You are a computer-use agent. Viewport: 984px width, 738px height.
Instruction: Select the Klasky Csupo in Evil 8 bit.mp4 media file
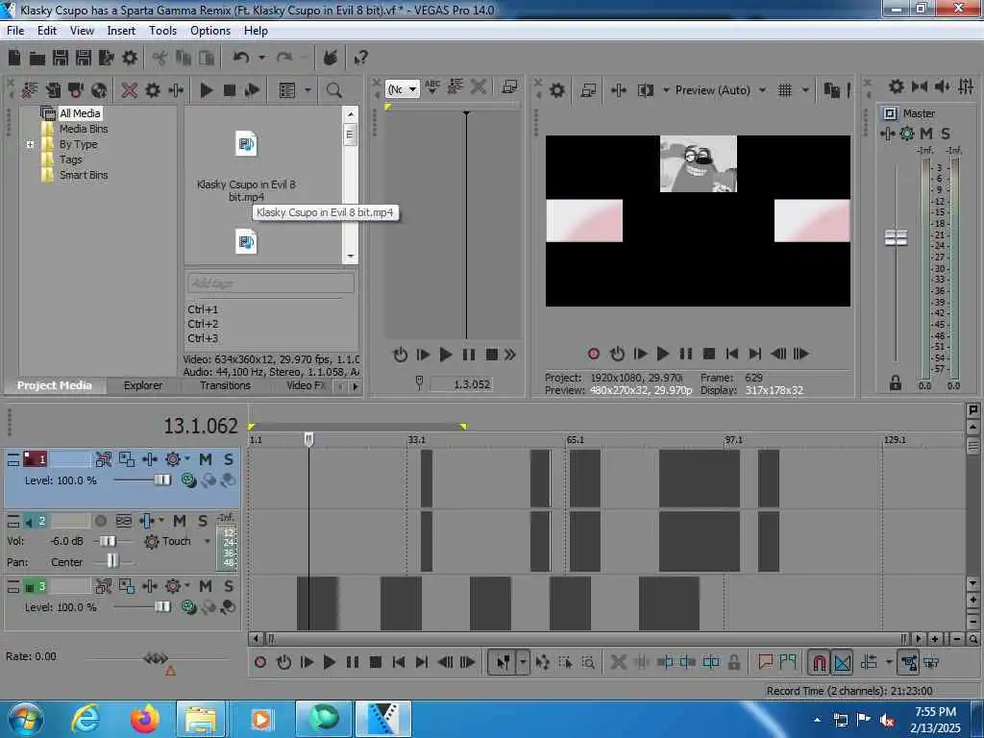[246, 166]
